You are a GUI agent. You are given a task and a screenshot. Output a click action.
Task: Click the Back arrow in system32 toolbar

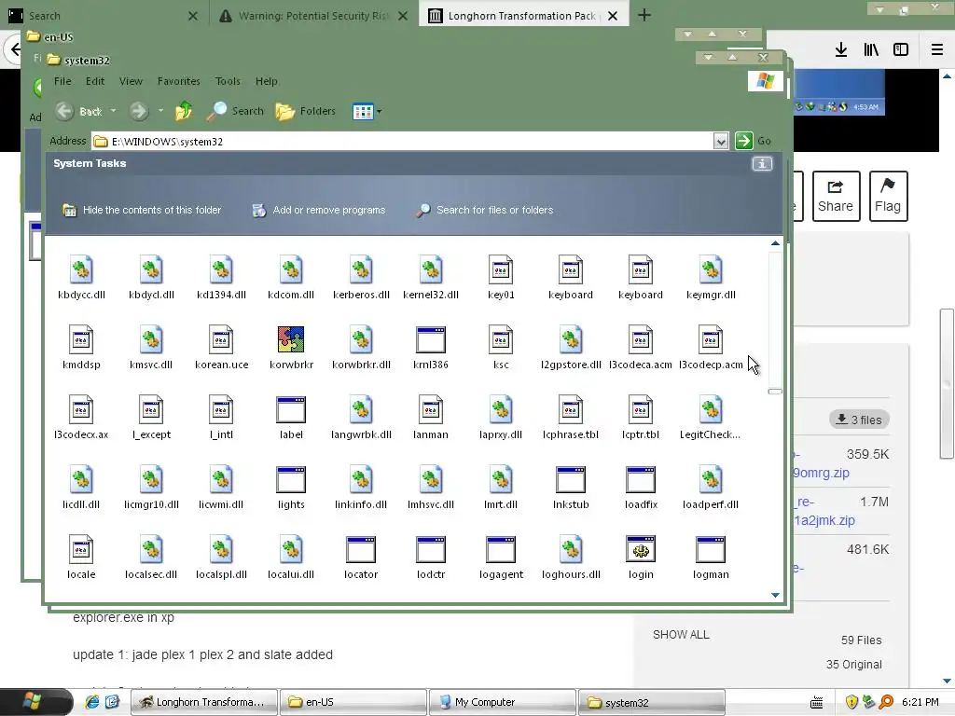[x=64, y=111]
